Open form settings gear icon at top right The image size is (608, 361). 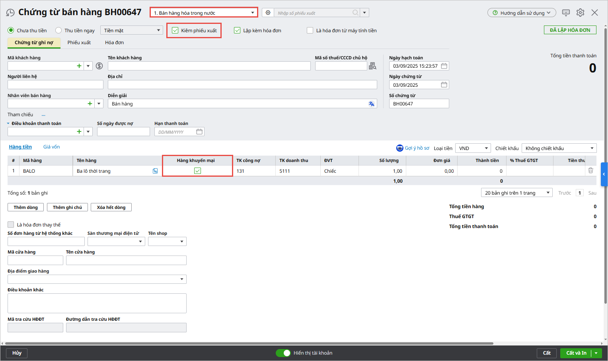(580, 13)
